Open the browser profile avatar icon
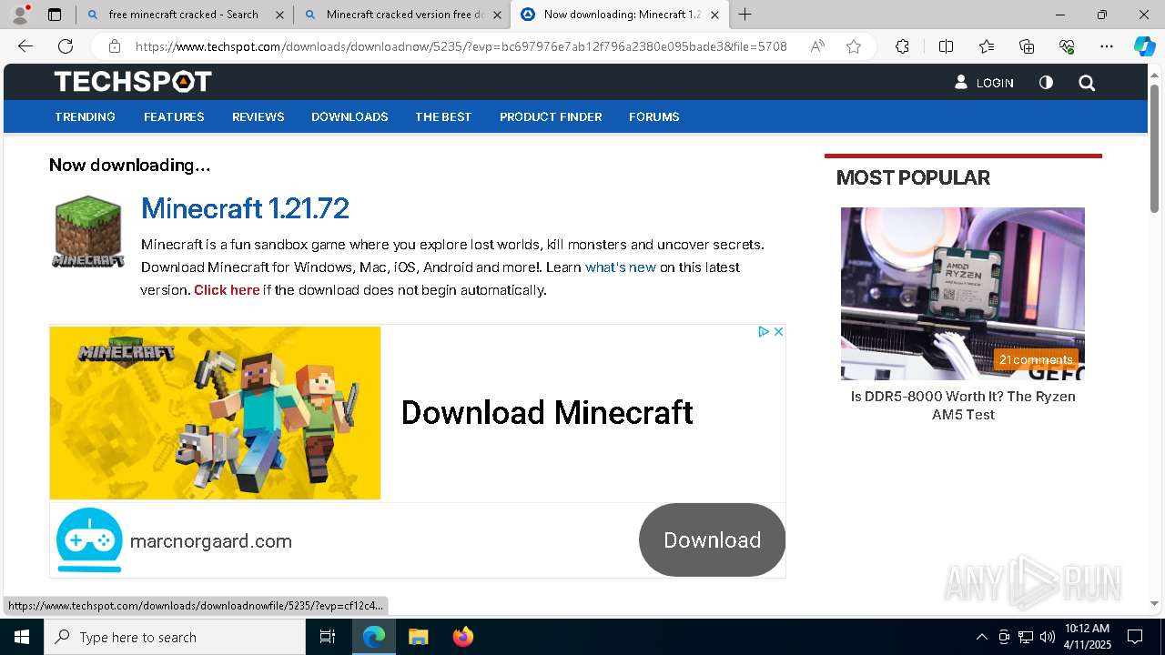This screenshot has width=1165, height=655. coord(20,14)
